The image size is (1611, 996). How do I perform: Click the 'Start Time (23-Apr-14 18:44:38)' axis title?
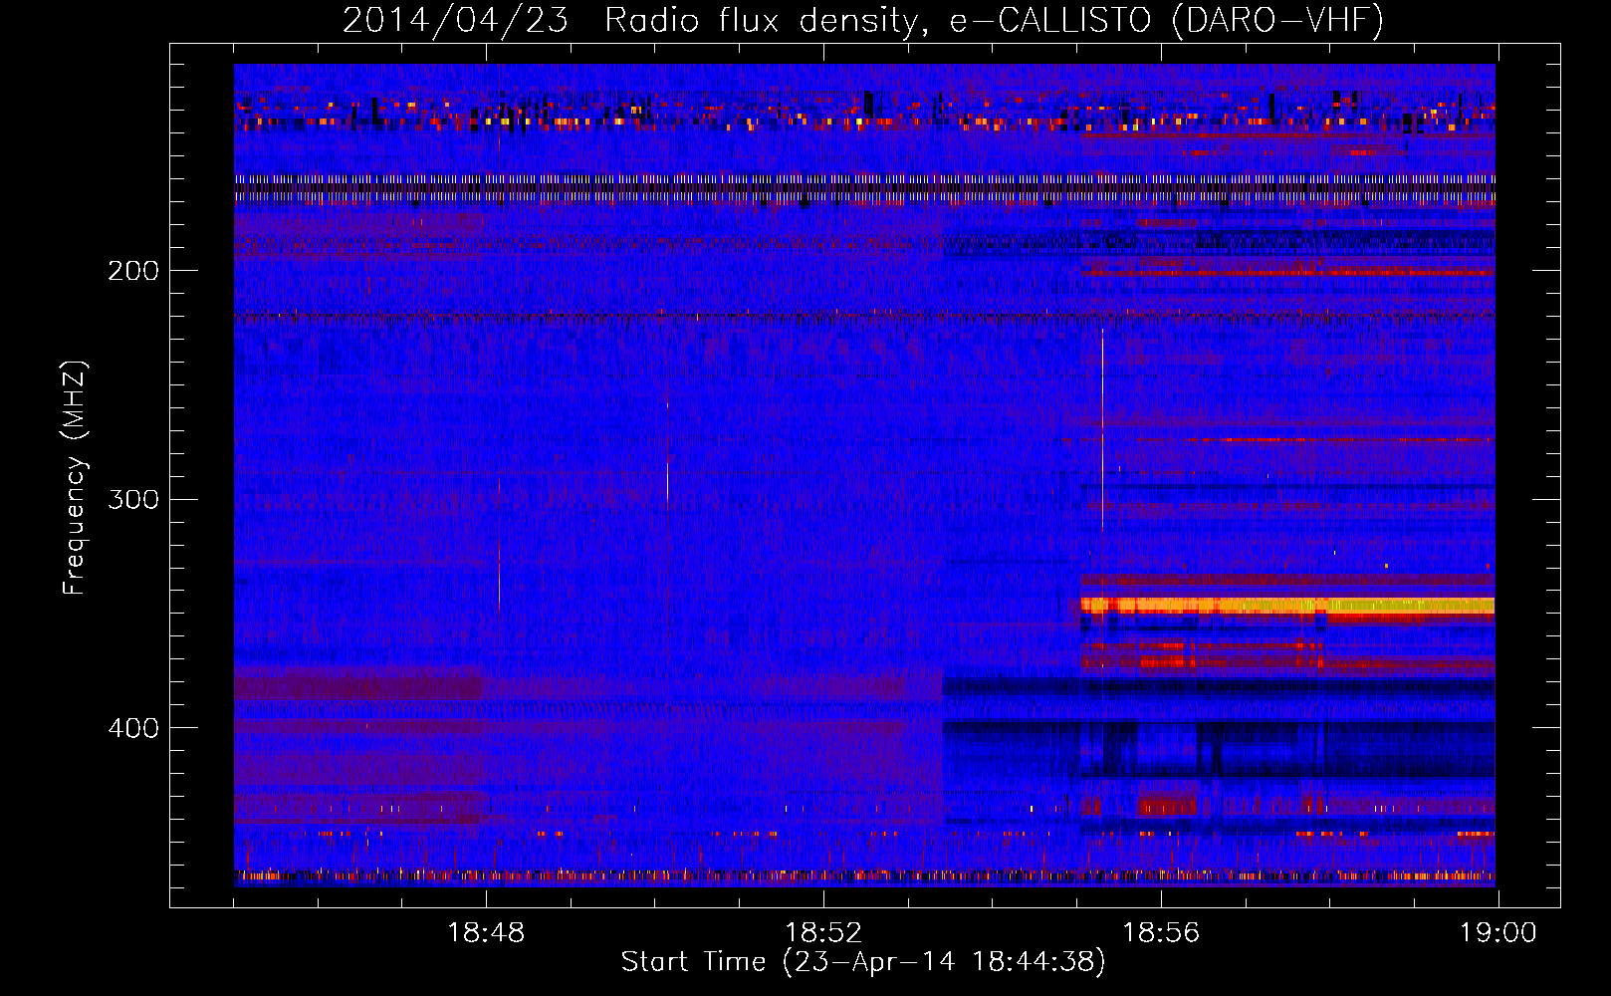863,962
